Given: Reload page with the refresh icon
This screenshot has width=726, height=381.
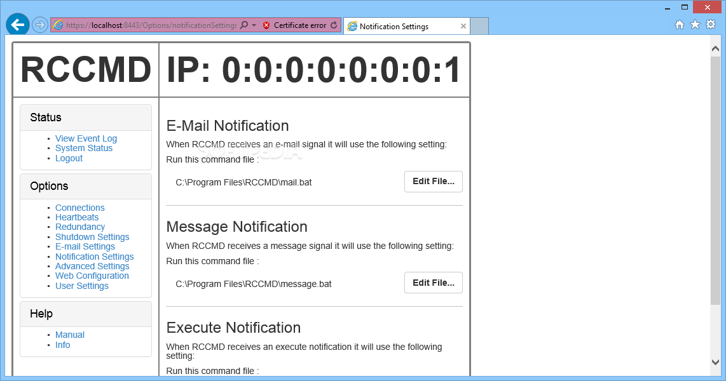Looking at the screenshot, I should pos(334,25).
